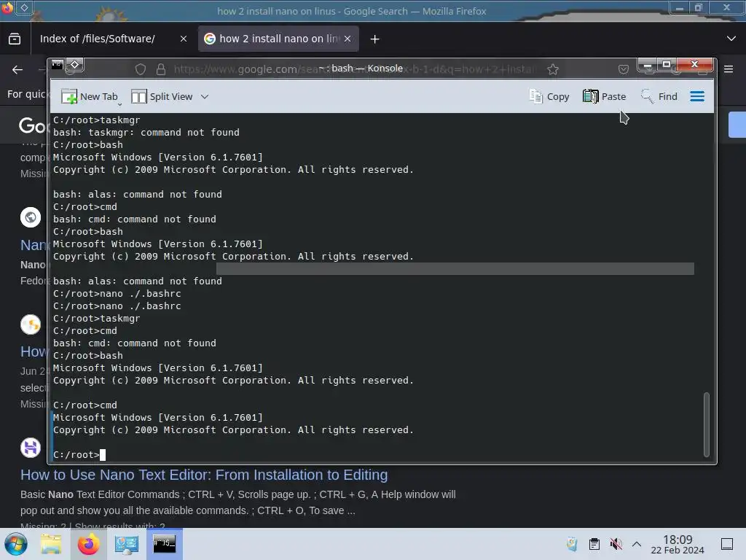Open the Start menu button
The width and height of the screenshot is (746, 560).
[16, 544]
